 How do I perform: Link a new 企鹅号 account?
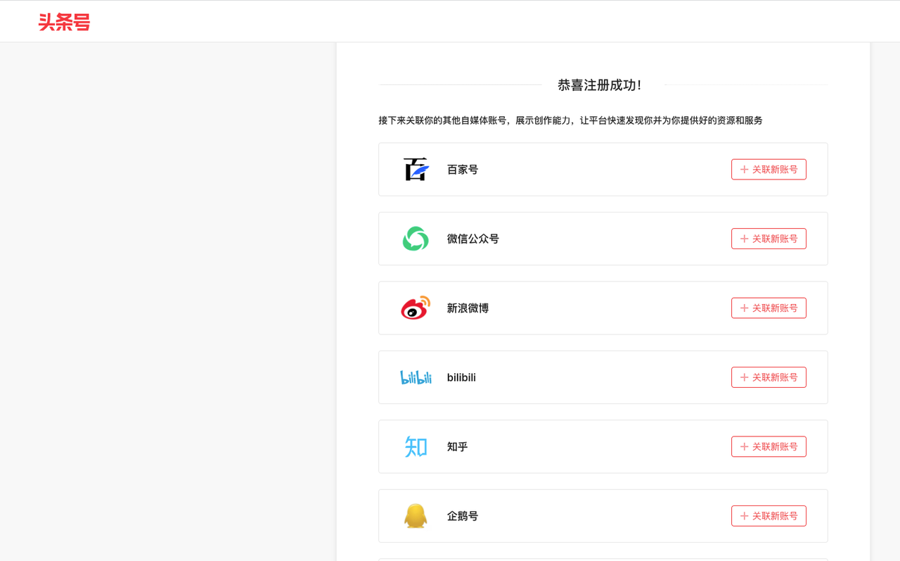pyautogui.click(x=769, y=516)
